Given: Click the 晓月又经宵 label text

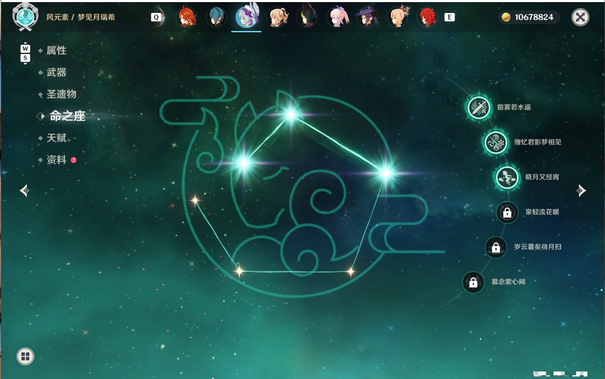Looking at the screenshot, I should 542,177.
